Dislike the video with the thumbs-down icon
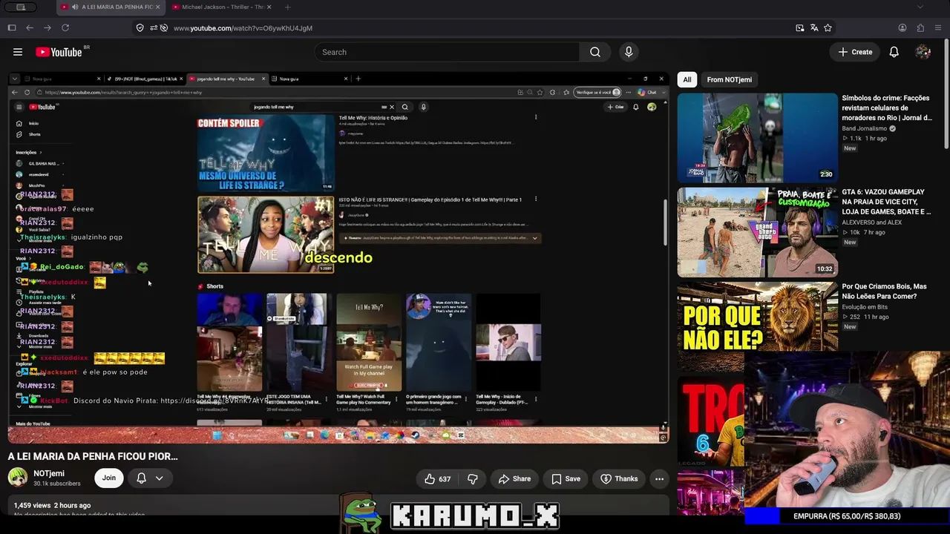 473,479
